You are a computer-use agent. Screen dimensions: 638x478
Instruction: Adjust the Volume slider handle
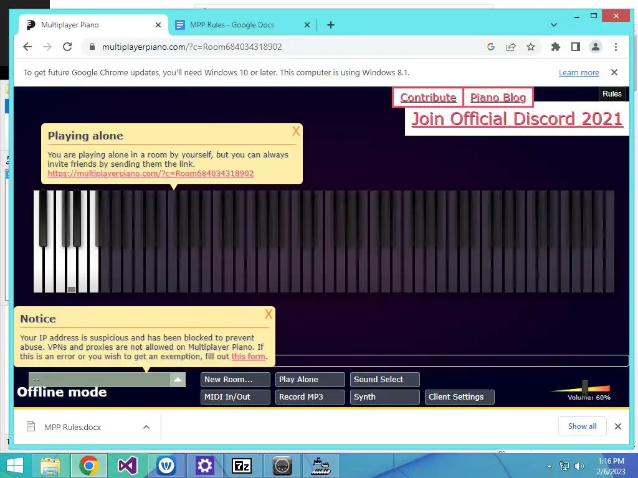[x=585, y=387]
